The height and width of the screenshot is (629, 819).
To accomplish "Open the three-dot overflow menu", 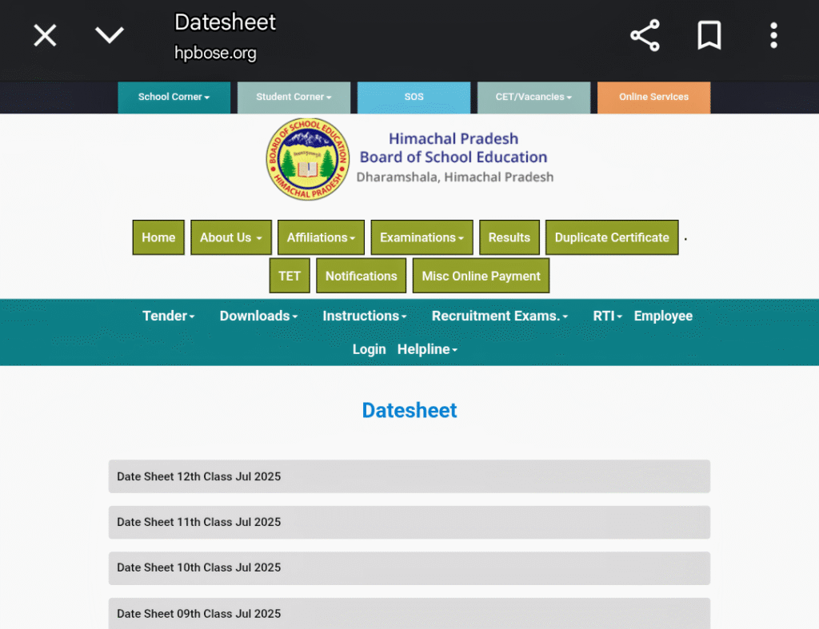I will [x=773, y=36].
